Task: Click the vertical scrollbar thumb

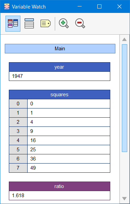Action: (125, 98)
